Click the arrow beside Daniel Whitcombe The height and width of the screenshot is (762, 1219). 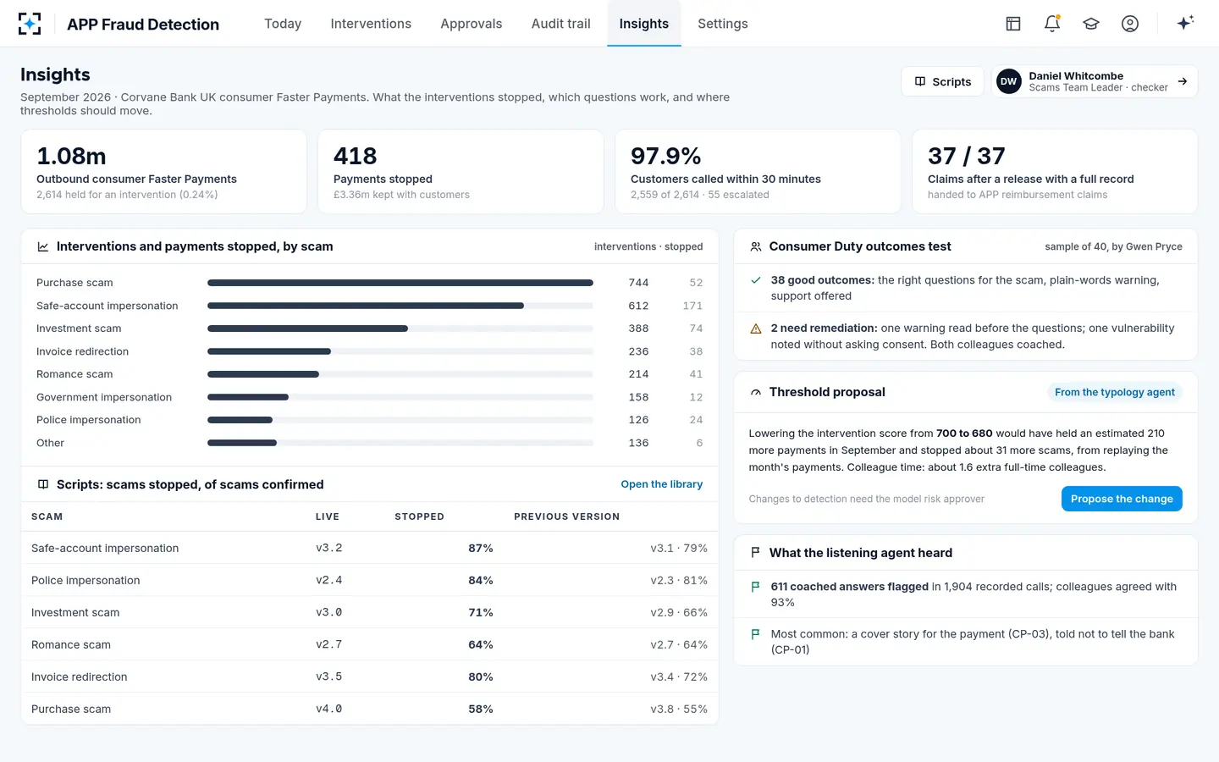[1183, 81]
